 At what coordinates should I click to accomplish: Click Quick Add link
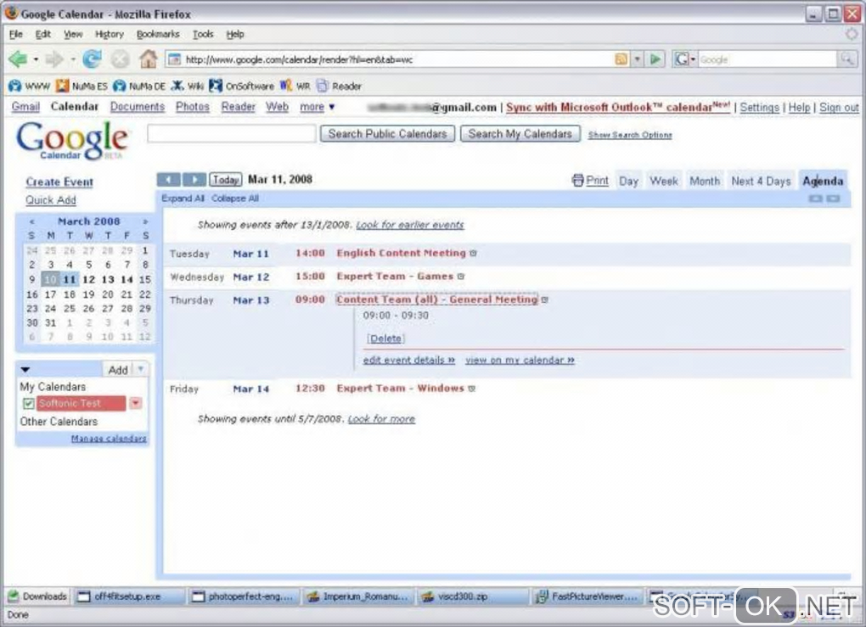tap(51, 200)
